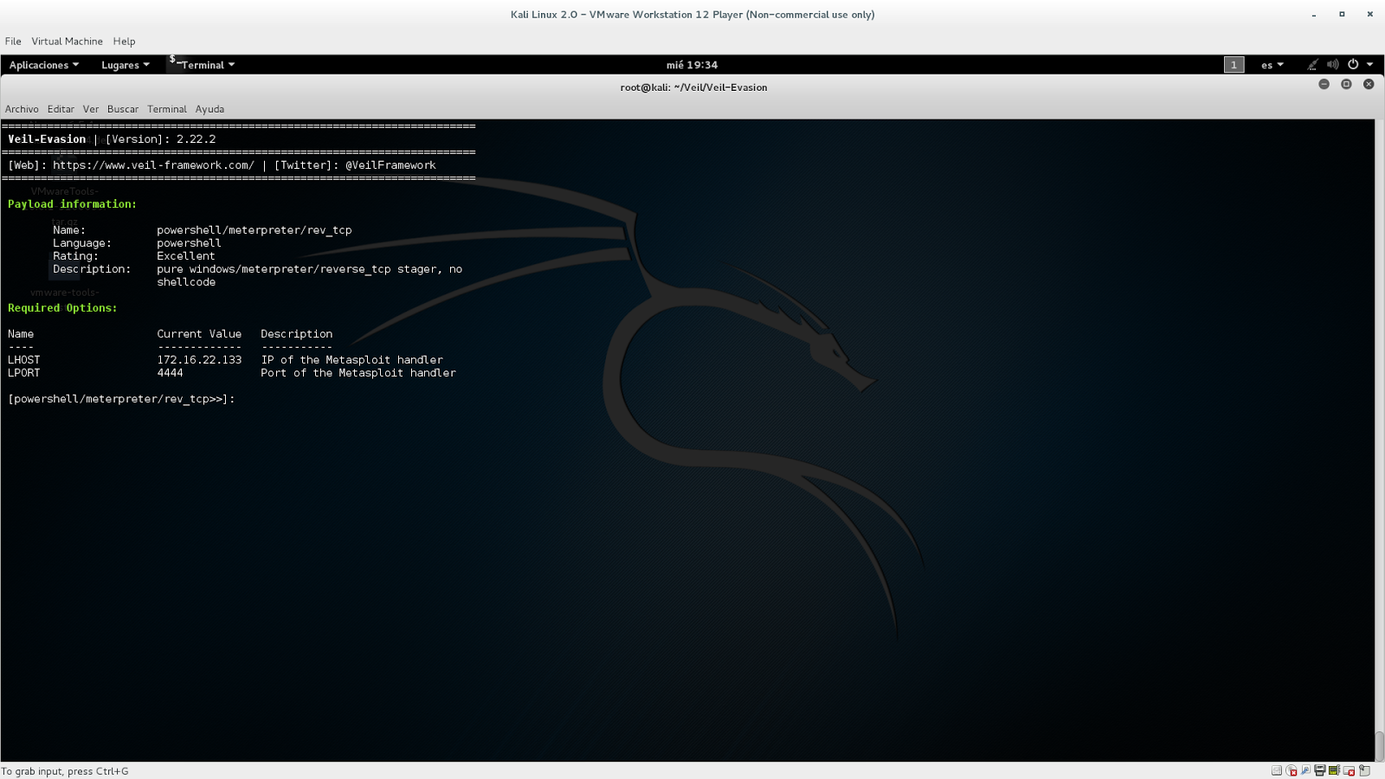Click the VMware sound card icon
Screen dimensions: 1385x779
click(1334, 770)
